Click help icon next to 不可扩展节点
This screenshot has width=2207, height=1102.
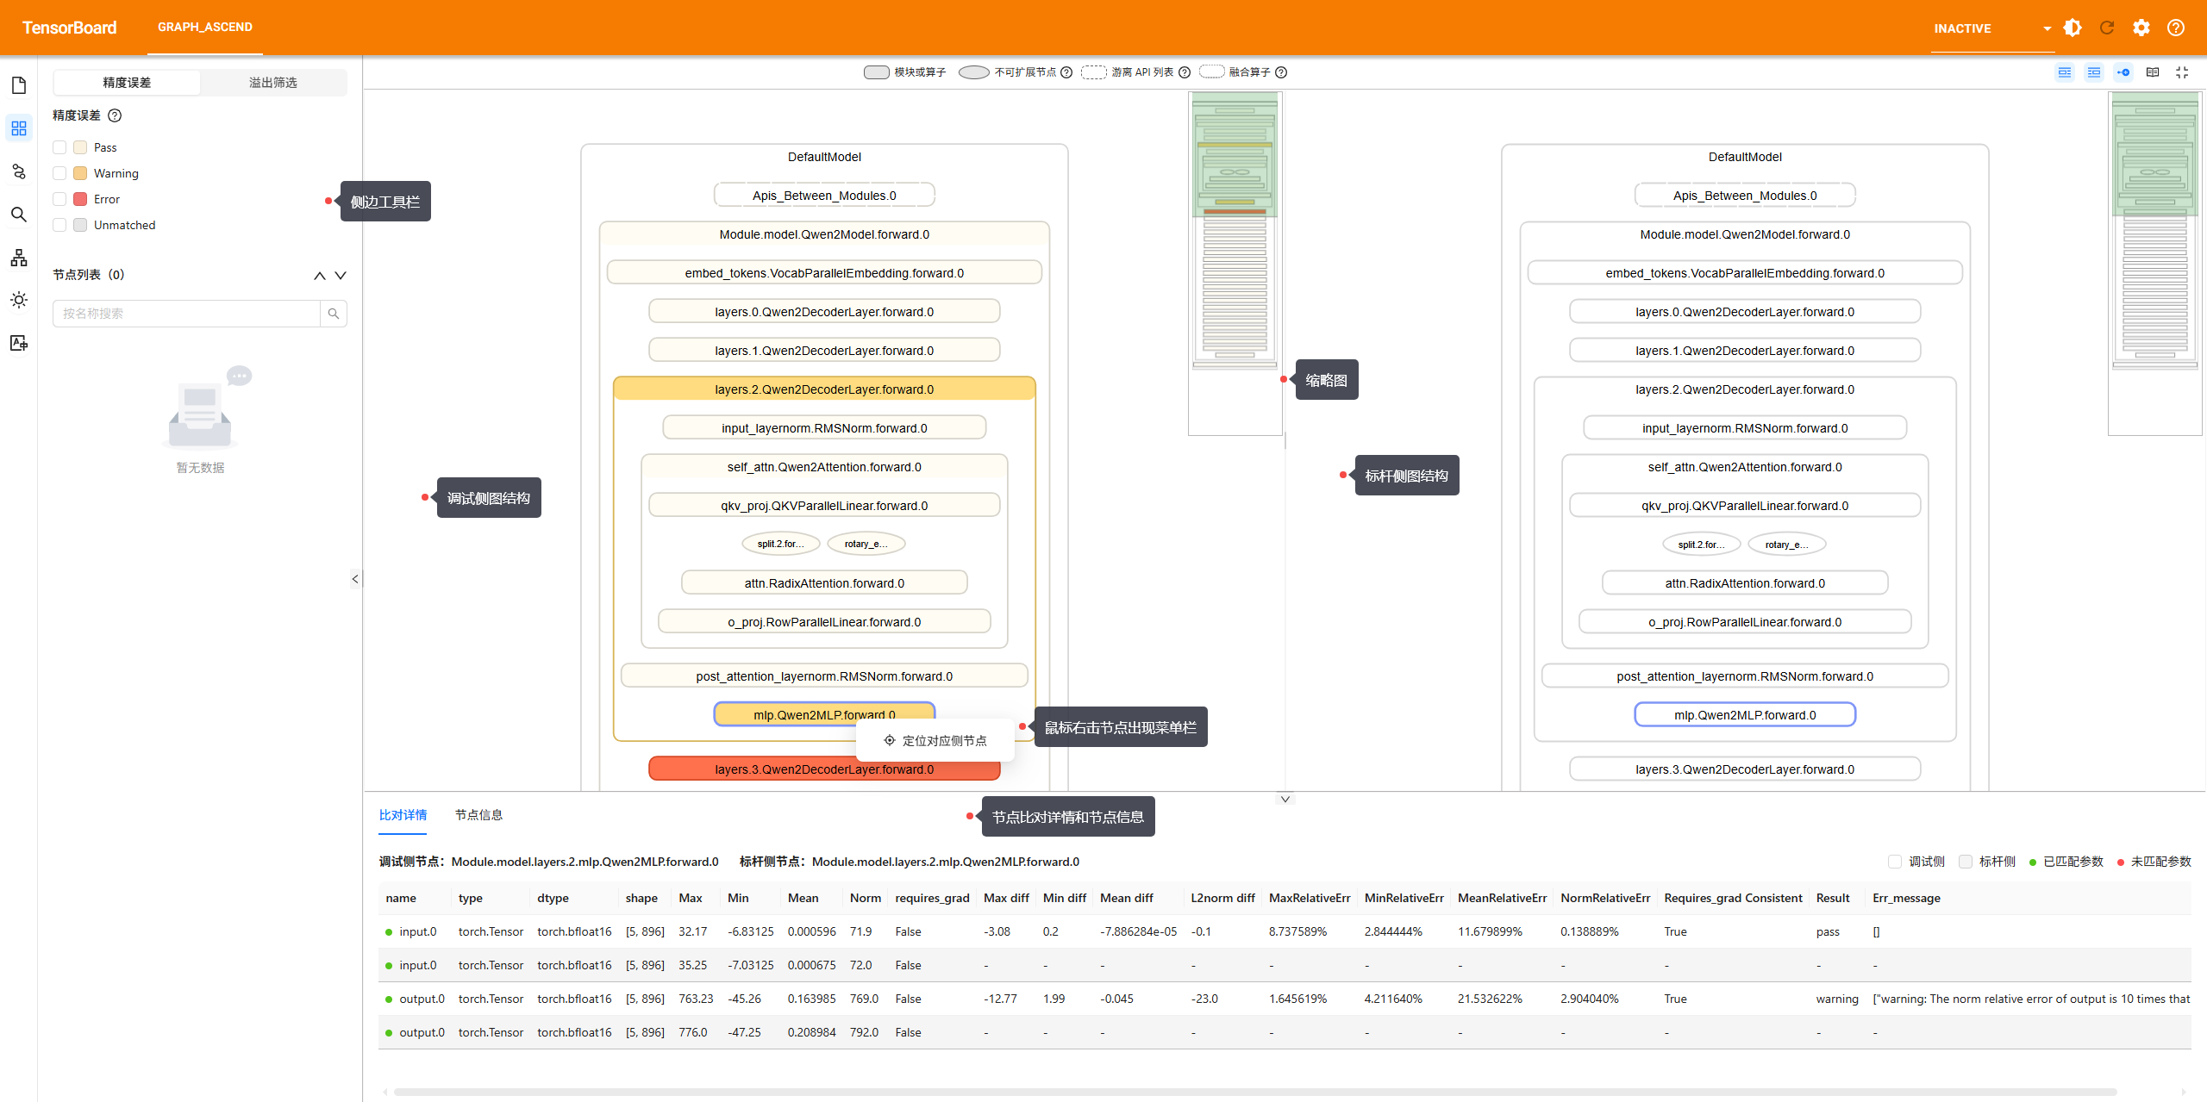tap(1066, 72)
